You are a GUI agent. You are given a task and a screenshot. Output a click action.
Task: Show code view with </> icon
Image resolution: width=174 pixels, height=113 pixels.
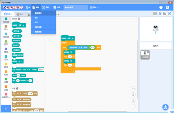pos(133,89)
